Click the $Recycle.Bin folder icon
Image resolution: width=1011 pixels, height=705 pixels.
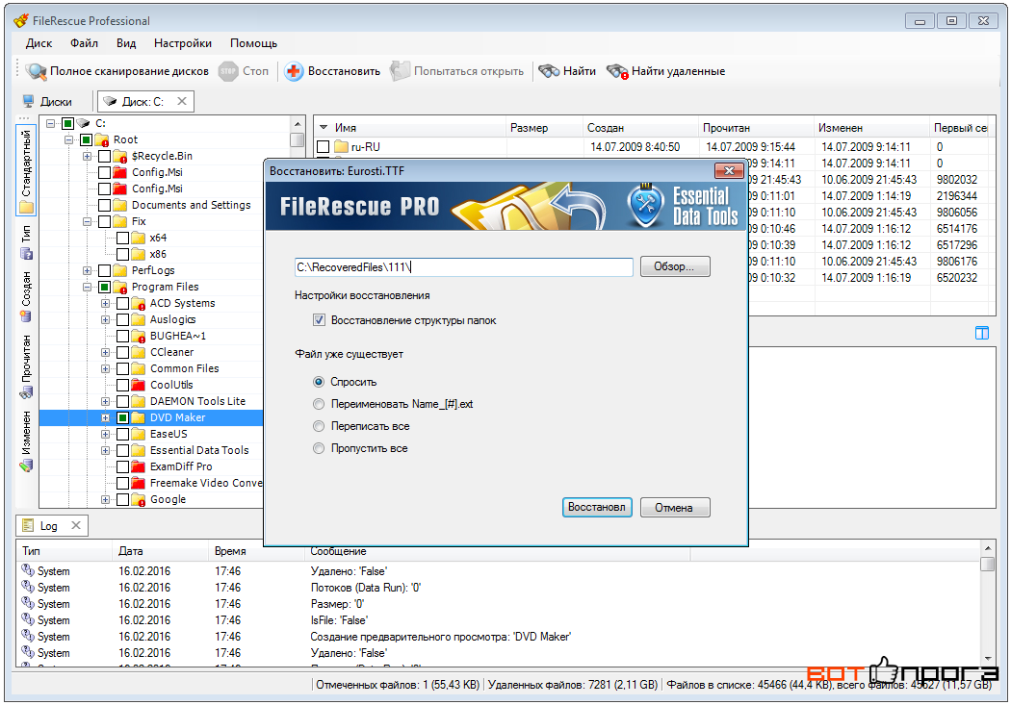tap(120, 156)
